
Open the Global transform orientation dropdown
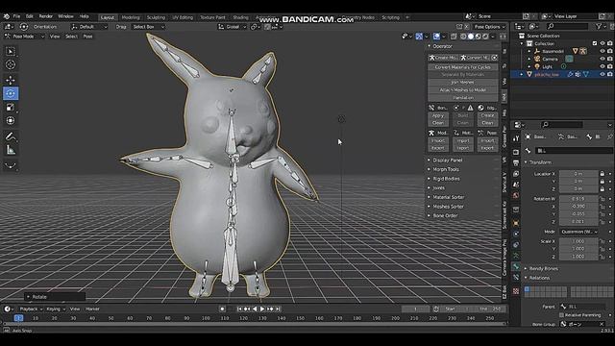(233, 27)
